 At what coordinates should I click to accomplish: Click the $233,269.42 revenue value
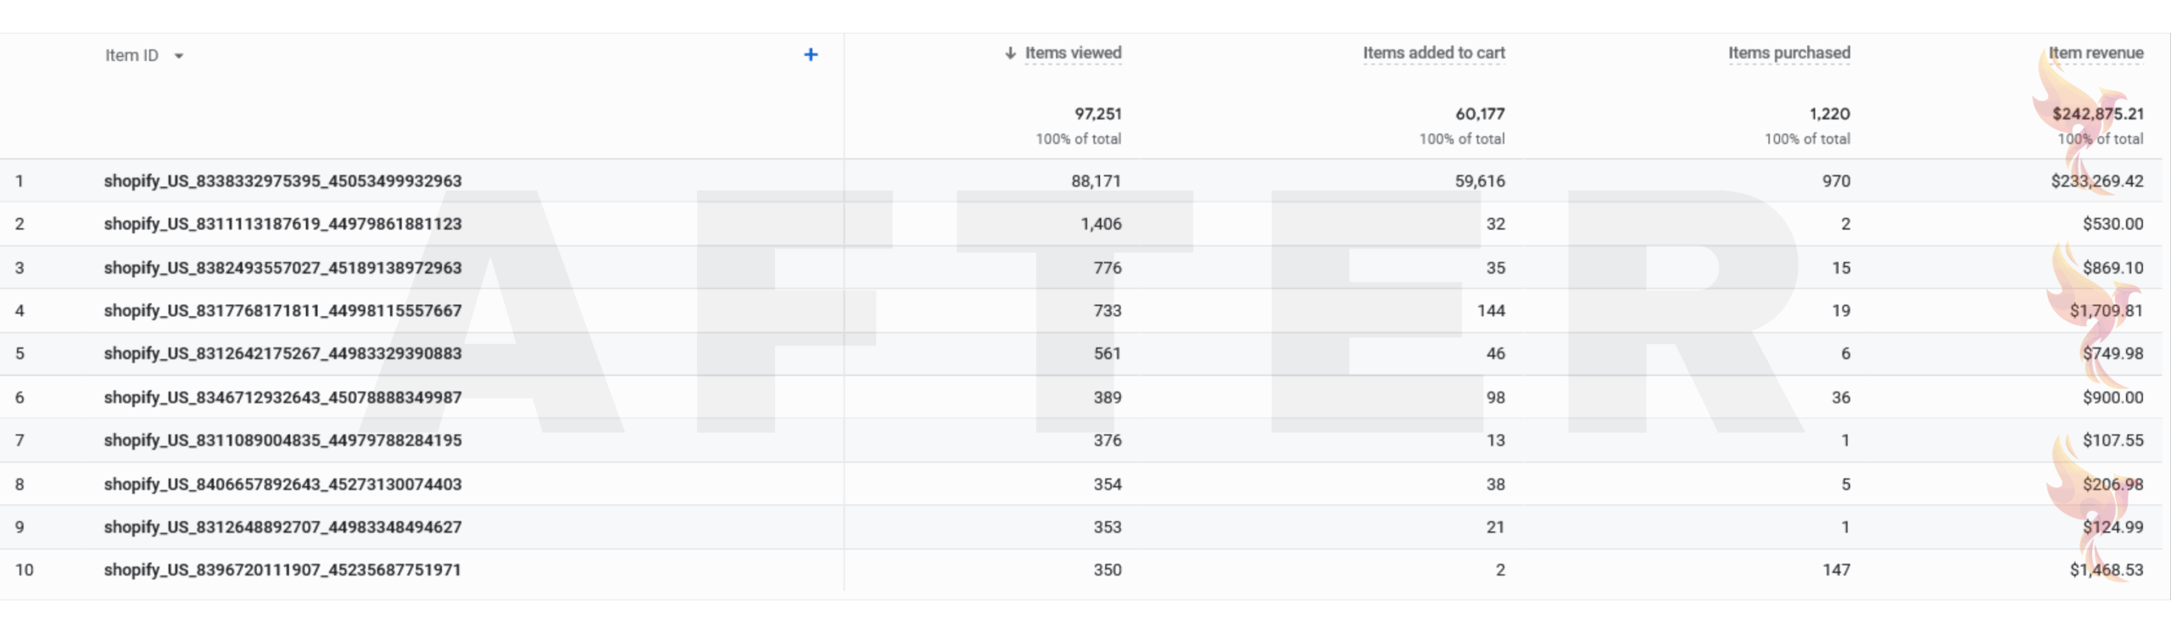pyautogui.click(x=2096, y=181)
